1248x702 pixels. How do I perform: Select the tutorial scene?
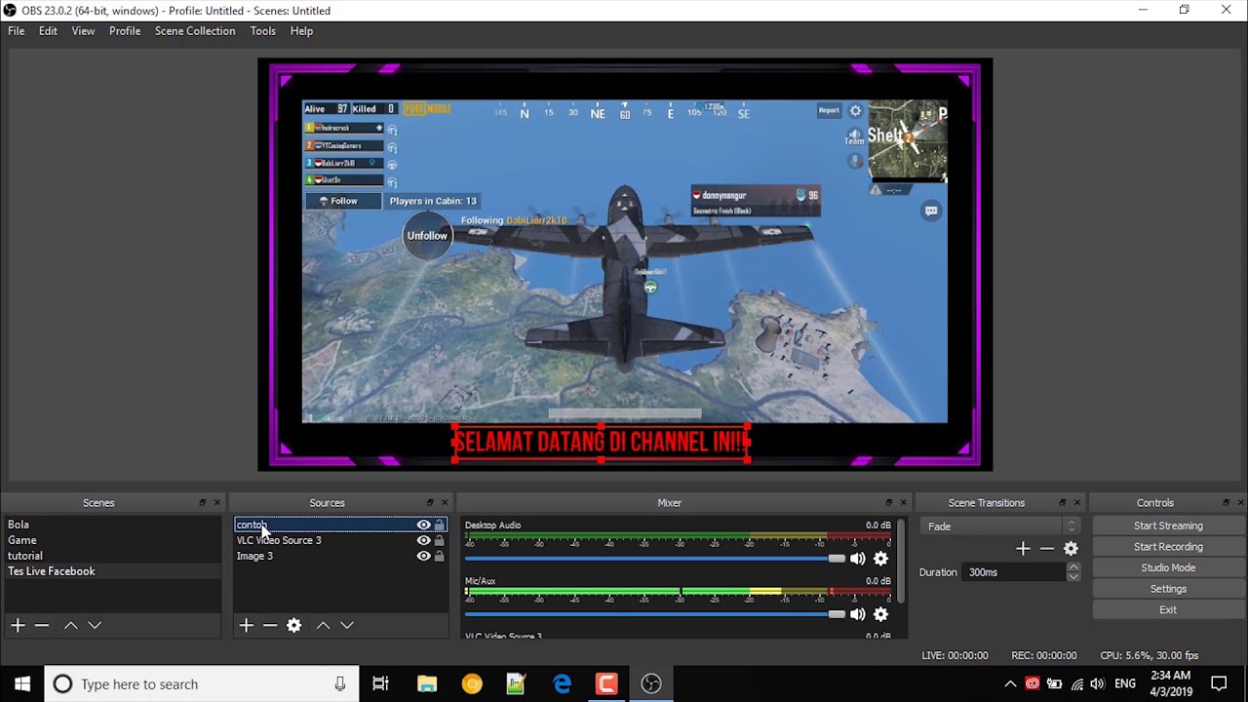pos(113,556)
